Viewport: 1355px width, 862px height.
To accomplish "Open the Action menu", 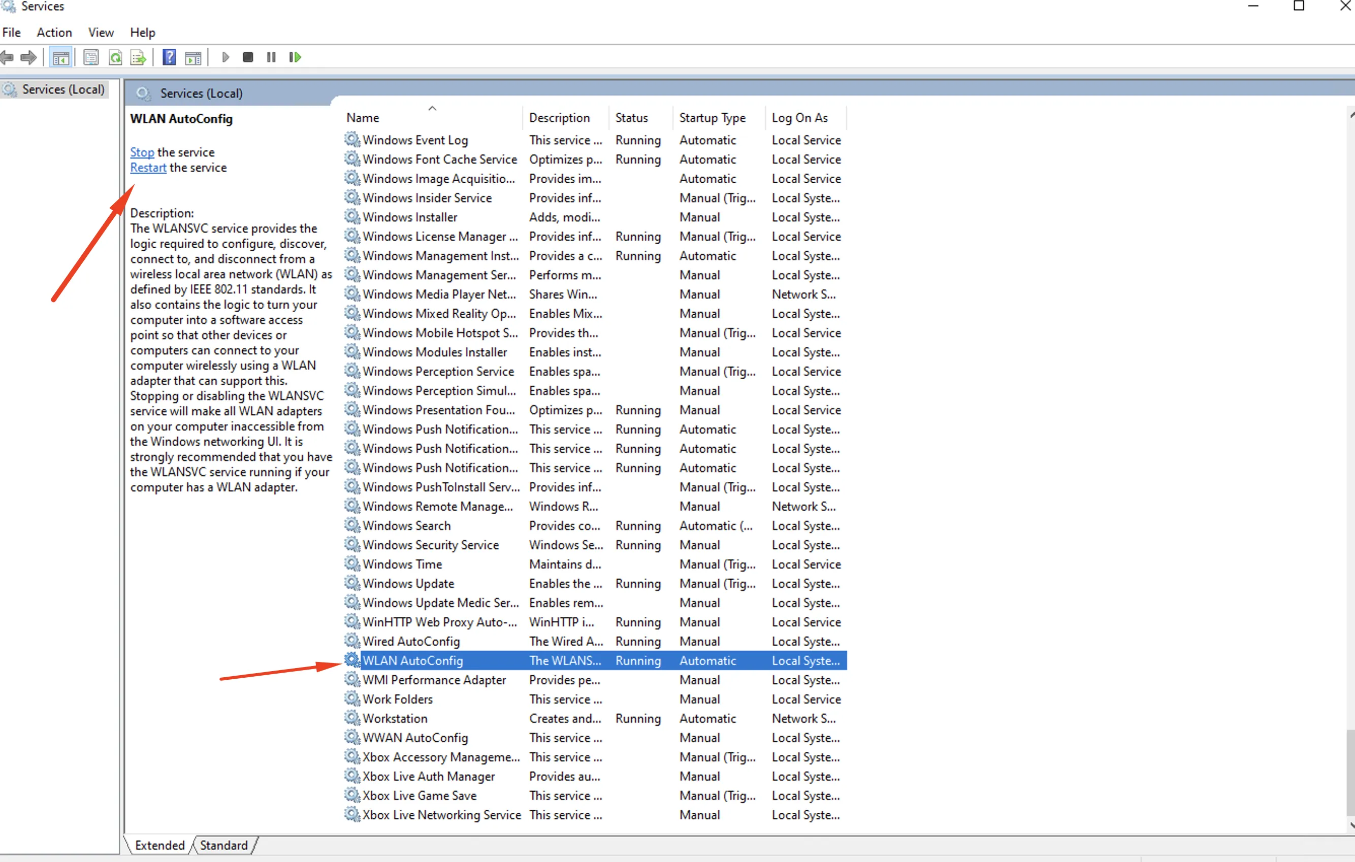I will [54, 32].
